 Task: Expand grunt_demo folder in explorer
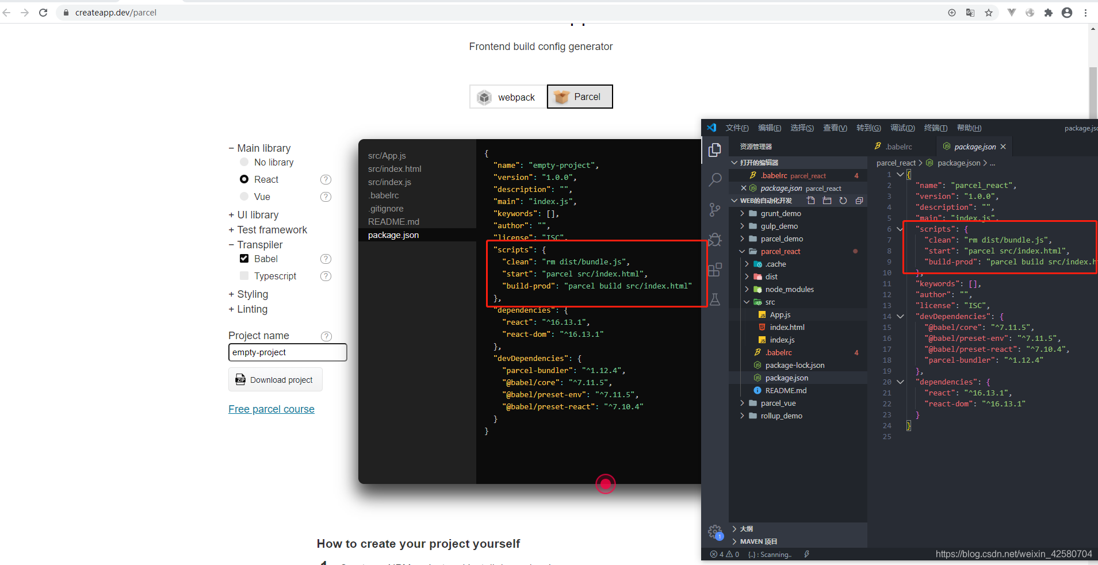click(781, 213)
